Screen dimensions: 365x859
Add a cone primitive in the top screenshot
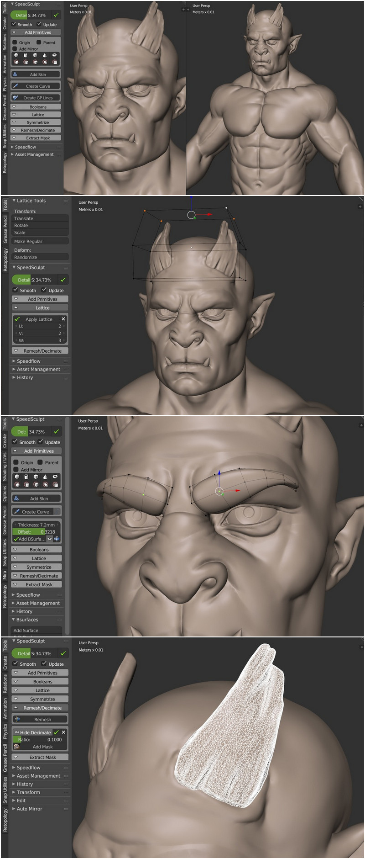45,55
